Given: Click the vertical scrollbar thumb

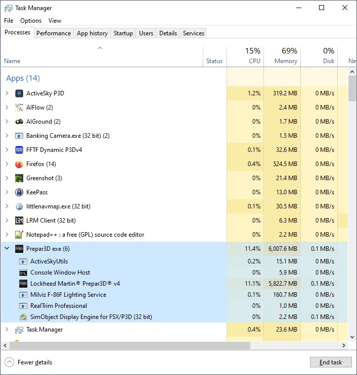Looking at the screenshot, I should pos(352,88).
